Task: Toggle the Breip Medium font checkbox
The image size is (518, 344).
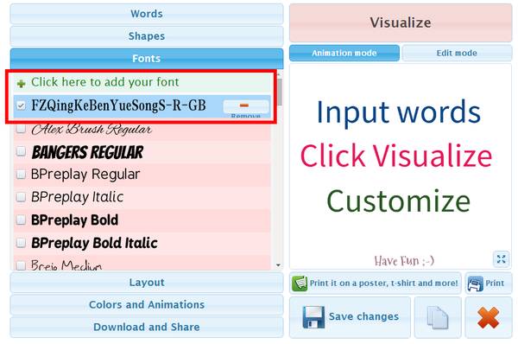Action: [x=21, y=265]
